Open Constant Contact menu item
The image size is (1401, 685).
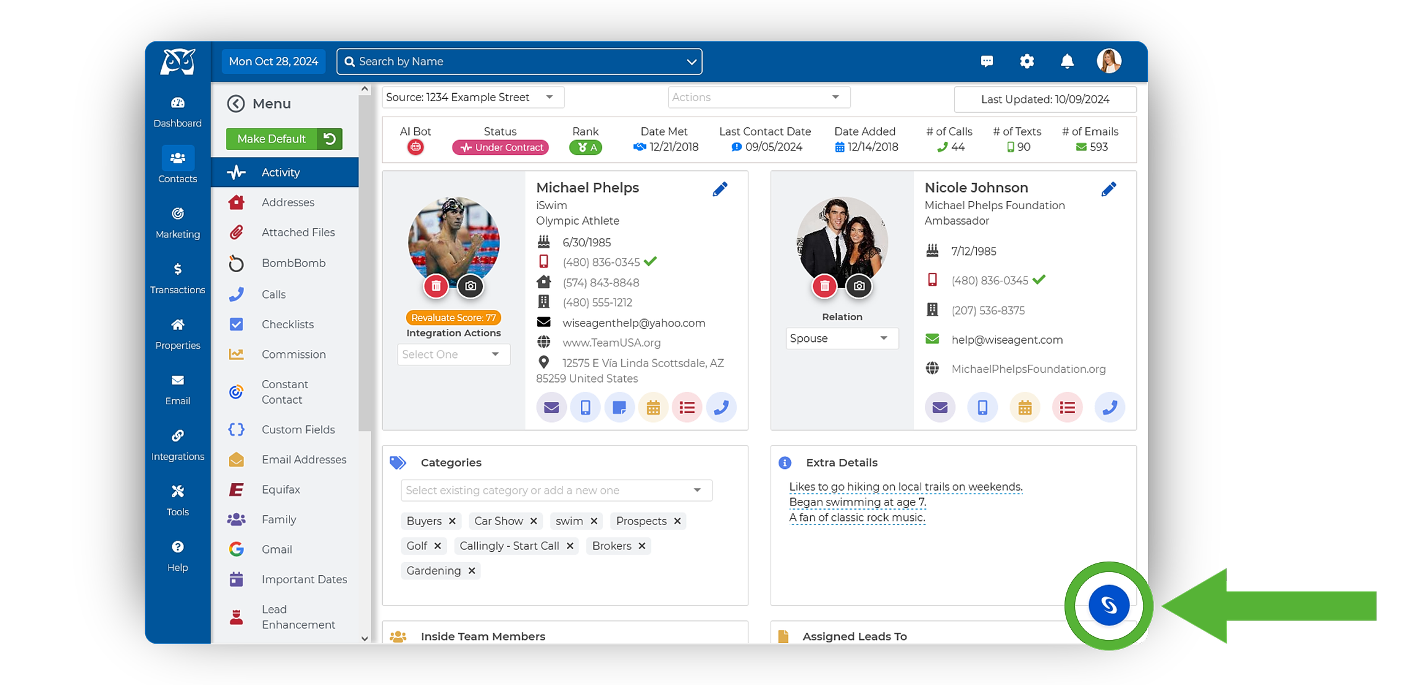coord(285,392)
